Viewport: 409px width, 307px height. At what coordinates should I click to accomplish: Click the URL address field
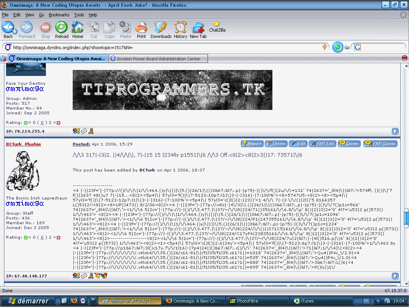coord(166,48)
